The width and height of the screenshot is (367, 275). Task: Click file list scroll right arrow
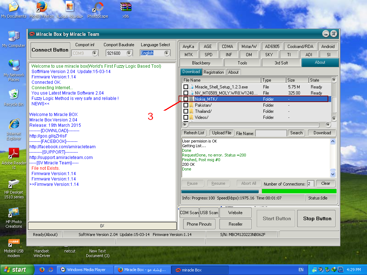coord(328,125)
